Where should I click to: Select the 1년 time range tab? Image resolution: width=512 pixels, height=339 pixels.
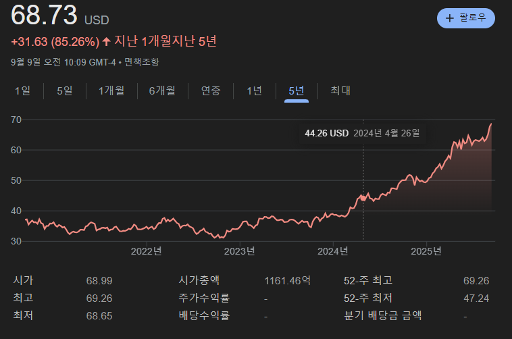tap(255, 90)
